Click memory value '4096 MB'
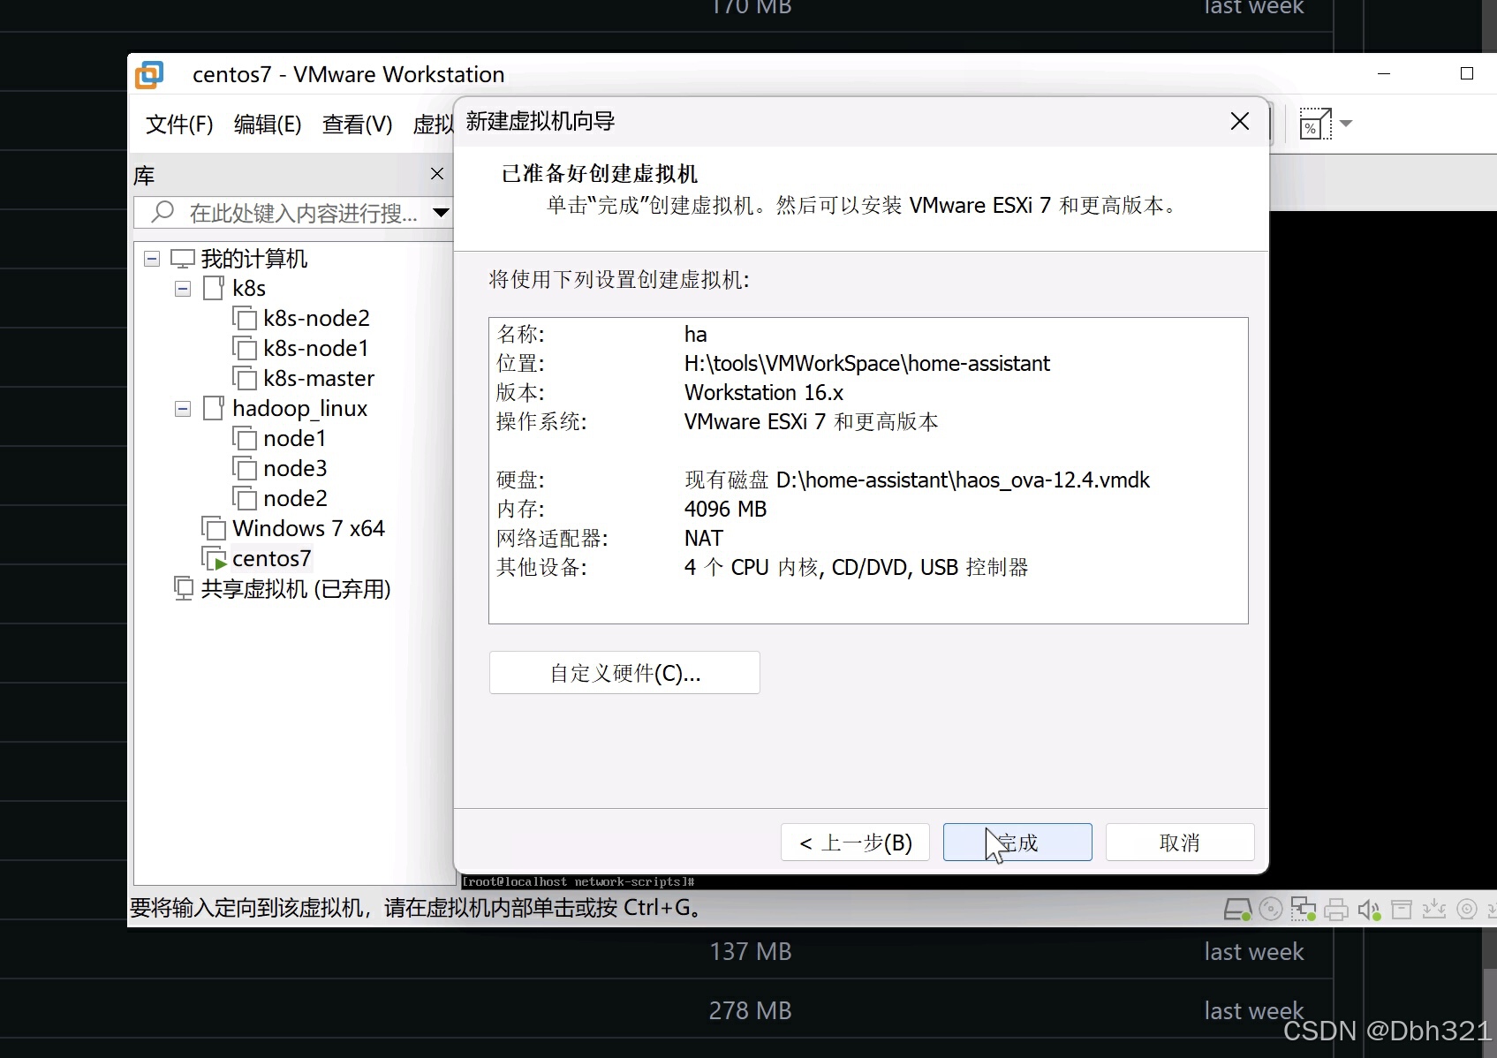Screen dimensions: 1497x1058 726,509
